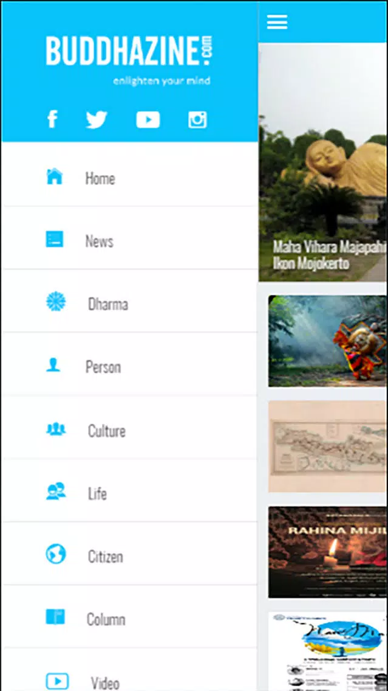
Task: Open the Maha Vihara Majapahit article
Action: [x=329, y=255]
